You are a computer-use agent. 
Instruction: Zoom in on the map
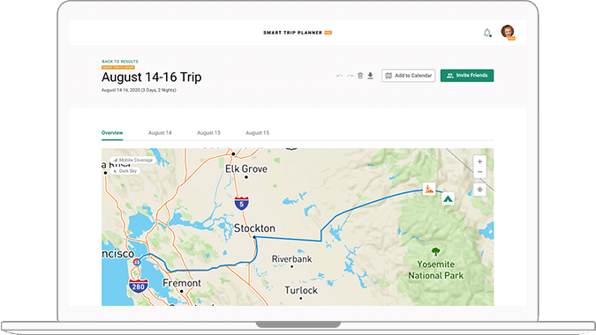pyautogui.click(x=479, y=161)
